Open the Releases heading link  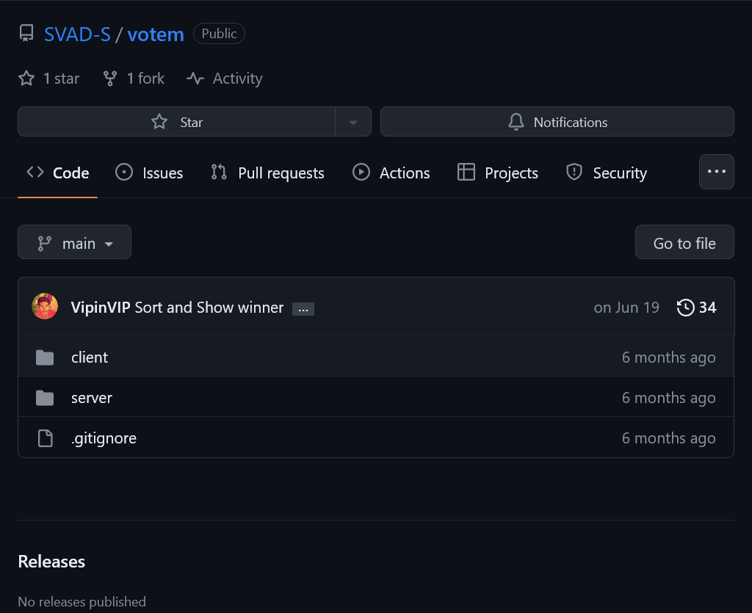51,561
